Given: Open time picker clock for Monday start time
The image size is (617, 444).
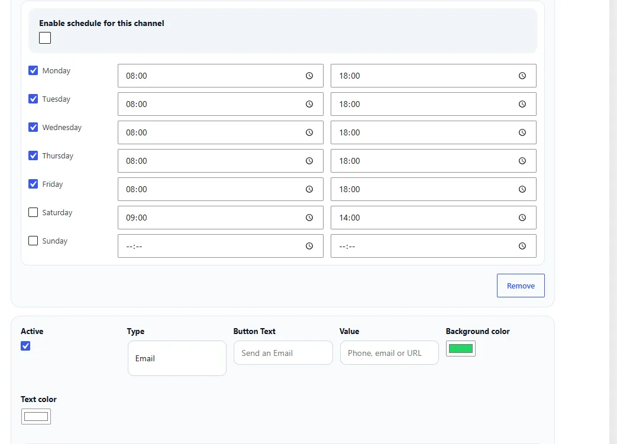Looking at the screenshot, I should point(309,76).
